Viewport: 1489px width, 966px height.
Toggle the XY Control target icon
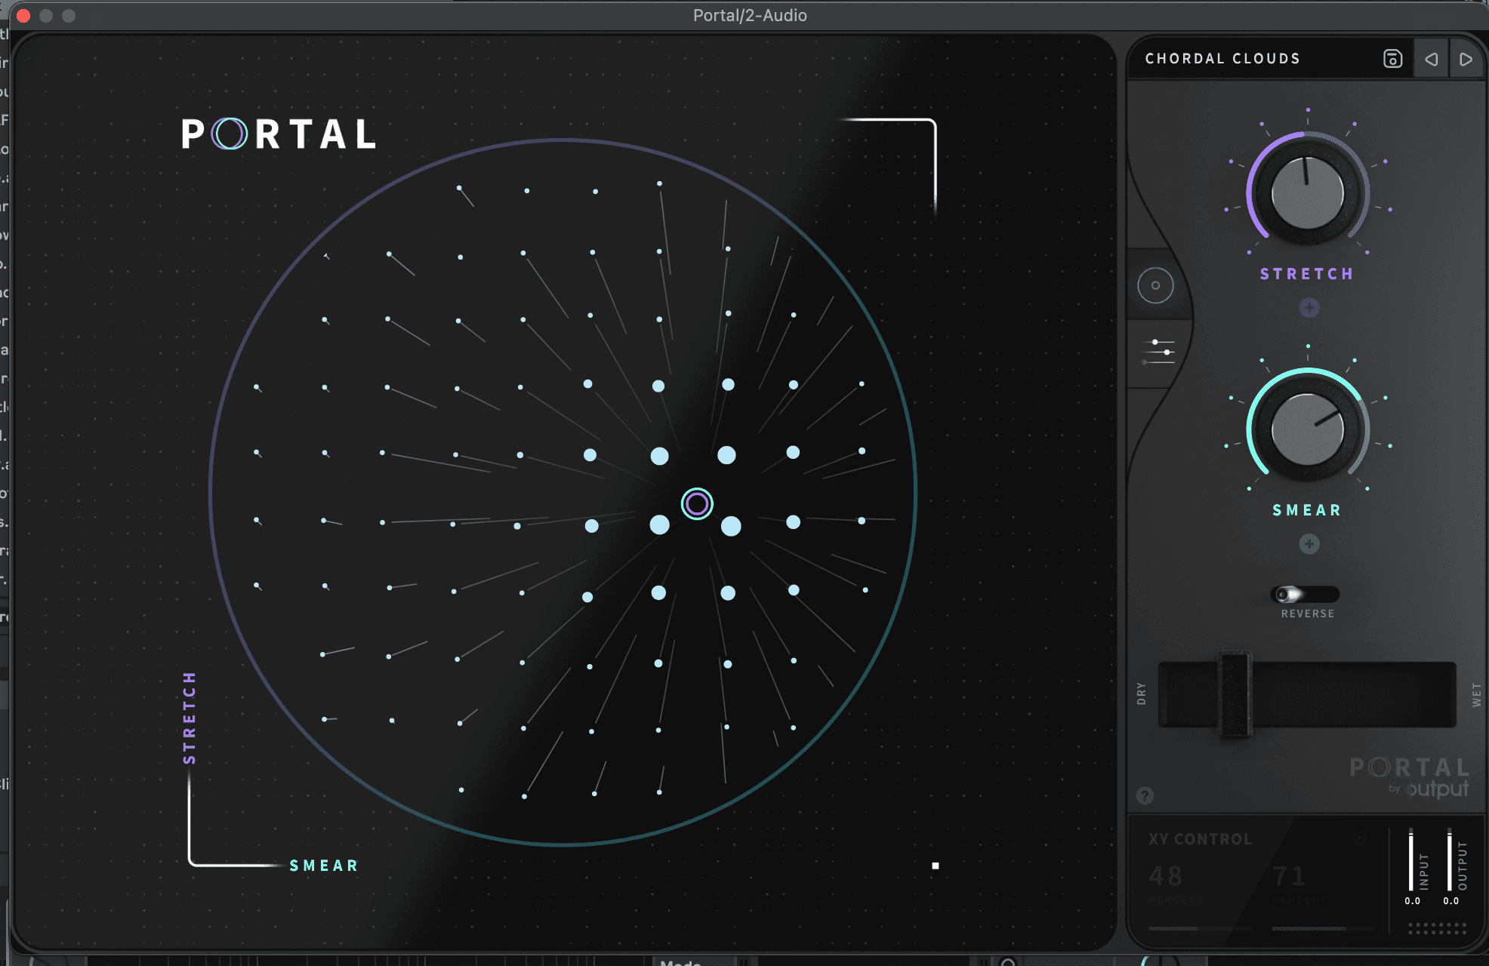coord(1360,838)
